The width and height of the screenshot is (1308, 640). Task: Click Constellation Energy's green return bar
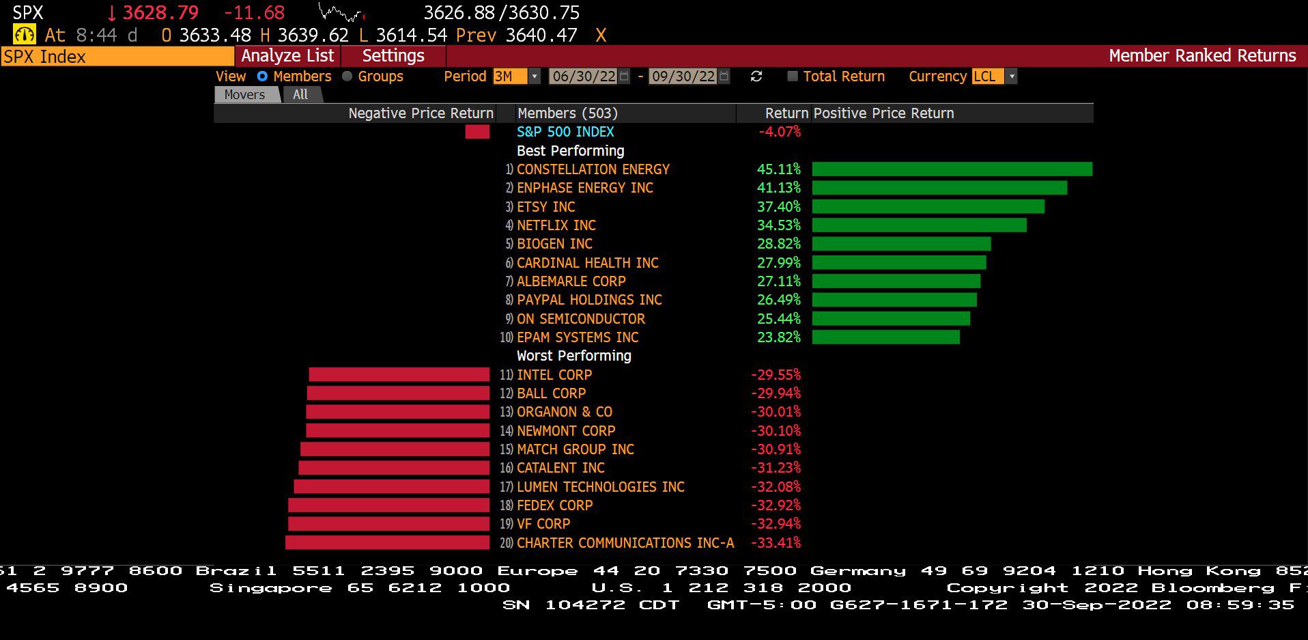tap(952, 169)
